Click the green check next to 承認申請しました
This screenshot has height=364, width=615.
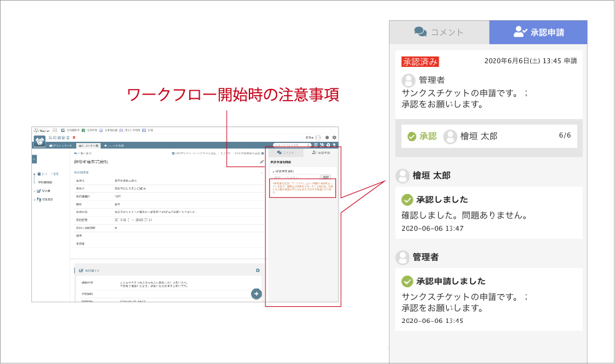(407, 281)
